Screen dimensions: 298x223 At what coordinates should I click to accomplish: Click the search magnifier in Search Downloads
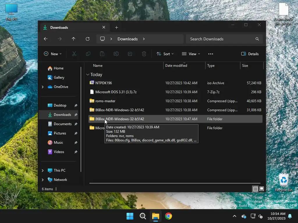click(257, 39)
